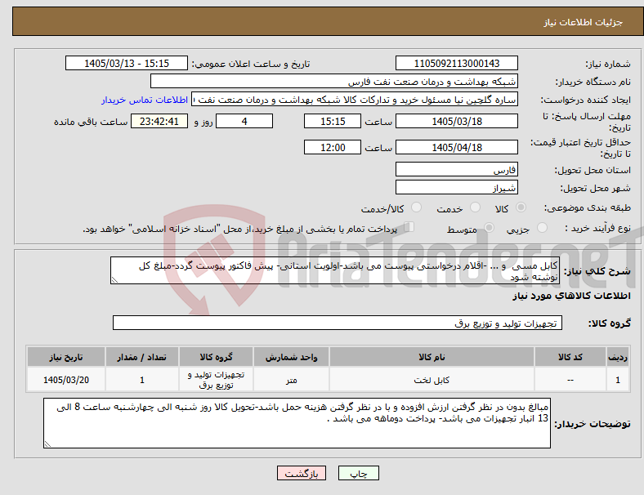Select the جزیی purchase type radio
This screenshot has width=644, height=495.
tap(542, 227)
